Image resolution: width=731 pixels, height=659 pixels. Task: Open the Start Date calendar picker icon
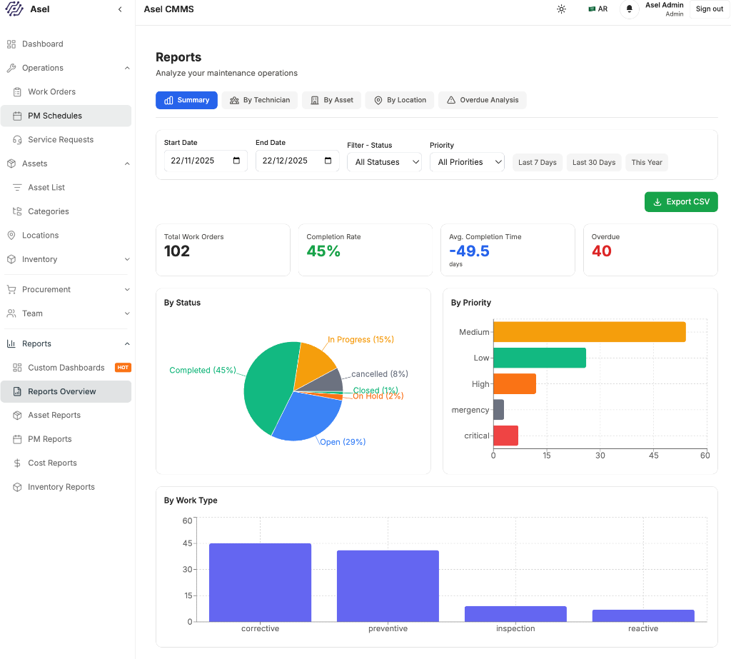(236, 161)
